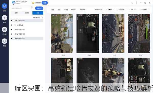This screenshot has width=153, height=93.
Task: Click the gold coin balance icon
Action: [33, 3]
